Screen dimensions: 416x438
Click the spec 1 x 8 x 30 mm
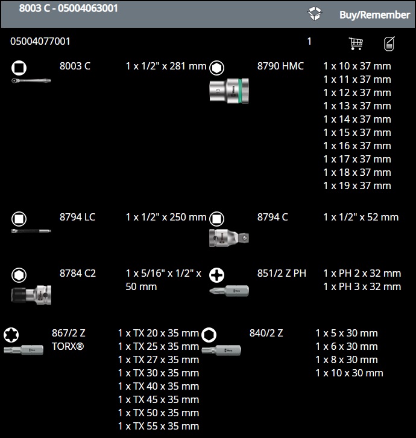click(x=347, y=360)
